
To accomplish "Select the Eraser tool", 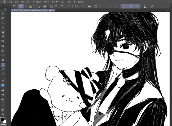I will [x=3, y=95].
